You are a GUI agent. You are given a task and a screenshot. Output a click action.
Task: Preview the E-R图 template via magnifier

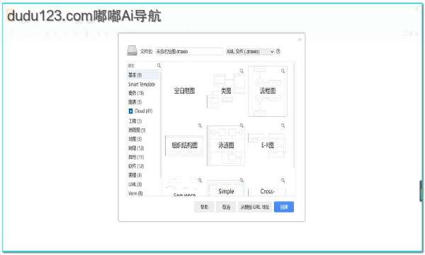pos(283,126)
